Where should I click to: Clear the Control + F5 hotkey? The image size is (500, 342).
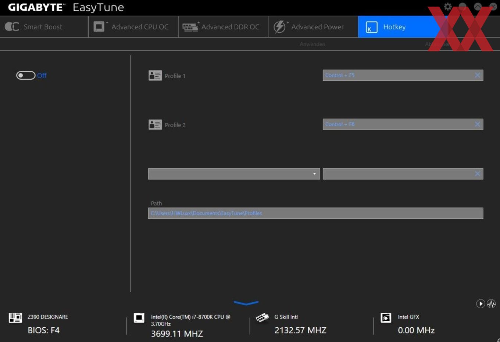tap(477, 75)
